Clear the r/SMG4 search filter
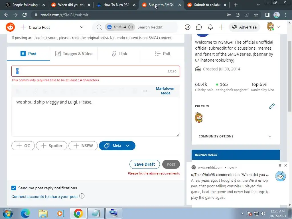 click(x=131, y=27)
